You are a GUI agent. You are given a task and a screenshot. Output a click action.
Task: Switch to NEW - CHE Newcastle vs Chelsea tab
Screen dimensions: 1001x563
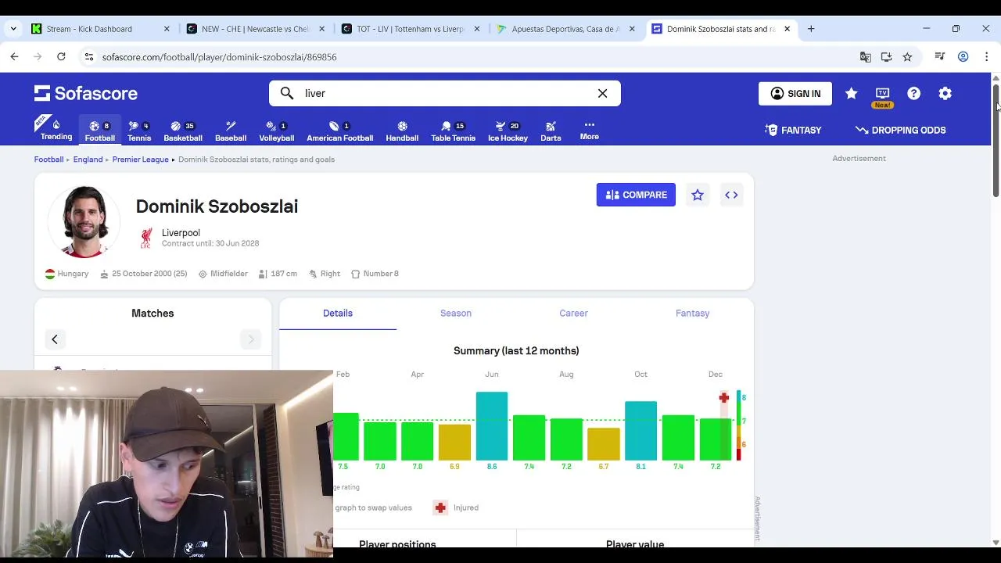254,29
